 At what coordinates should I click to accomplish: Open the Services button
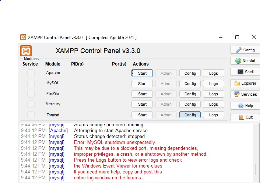(x=245, y=94)
